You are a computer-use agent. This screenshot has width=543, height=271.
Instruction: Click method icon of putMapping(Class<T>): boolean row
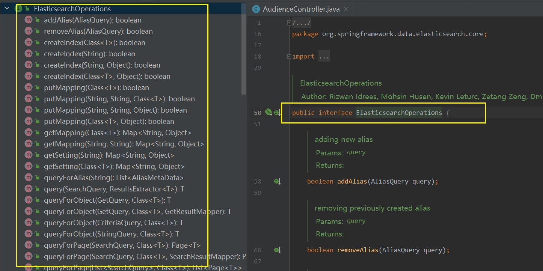28,87
